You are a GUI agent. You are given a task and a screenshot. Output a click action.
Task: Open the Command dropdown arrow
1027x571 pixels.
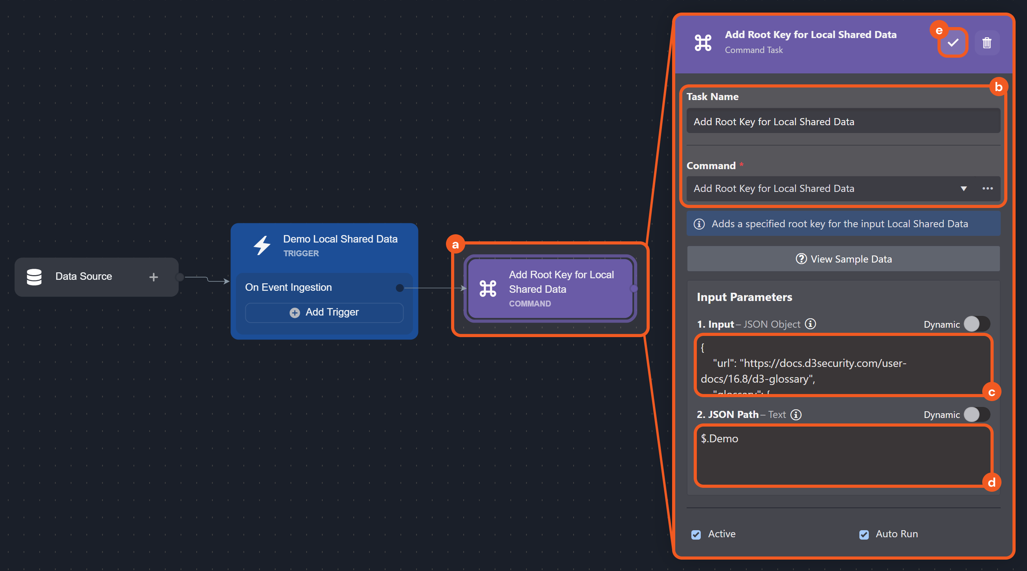pyautogui.click(x=963, y=188)
